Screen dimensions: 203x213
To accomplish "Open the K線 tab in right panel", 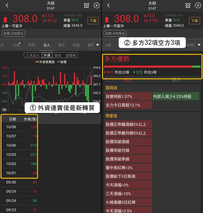I will point(108,45).
